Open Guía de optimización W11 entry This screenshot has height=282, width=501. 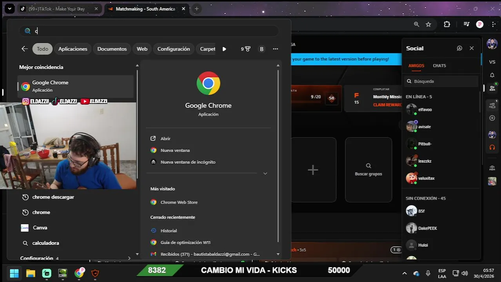click(x=185, y=242)
